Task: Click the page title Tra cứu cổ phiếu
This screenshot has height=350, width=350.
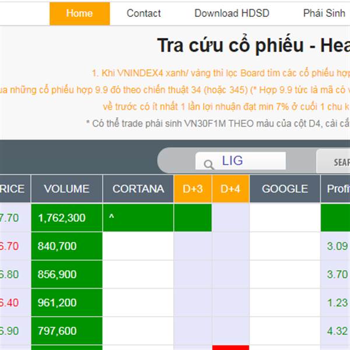Action: [230, 45]
